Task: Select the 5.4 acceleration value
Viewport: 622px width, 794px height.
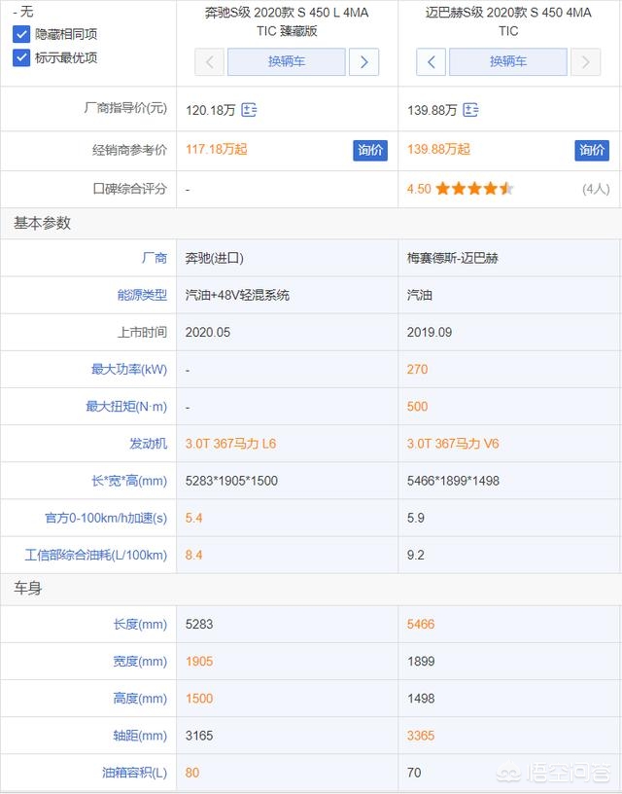Action: coord(193,518)
